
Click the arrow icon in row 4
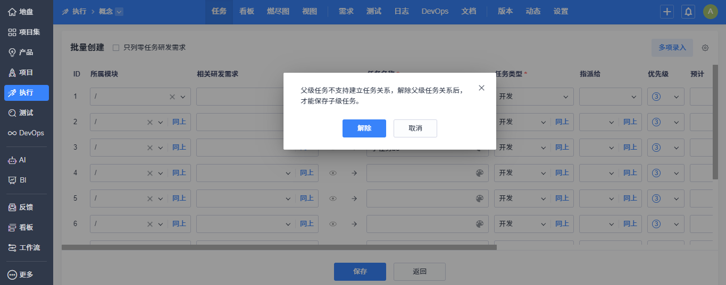click(x=354, y=172)
